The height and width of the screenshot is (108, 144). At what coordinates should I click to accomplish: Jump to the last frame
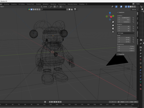pyautogui.click(x=61, y=102)
